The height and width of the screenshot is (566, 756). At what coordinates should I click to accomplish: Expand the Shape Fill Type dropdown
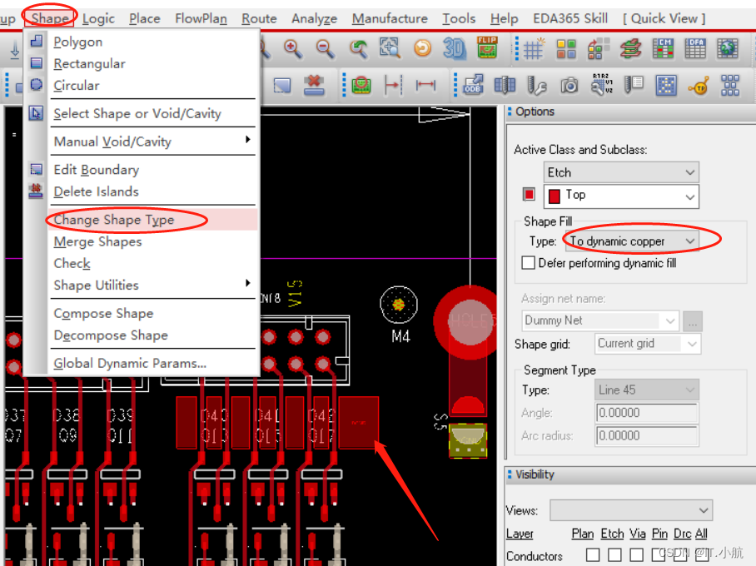[x=632, y=241]
